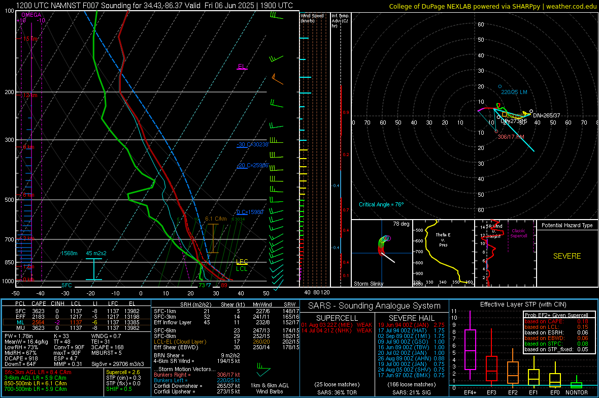Click the 'Bunkers Left = 220/25 kt' line

[197, 380]
